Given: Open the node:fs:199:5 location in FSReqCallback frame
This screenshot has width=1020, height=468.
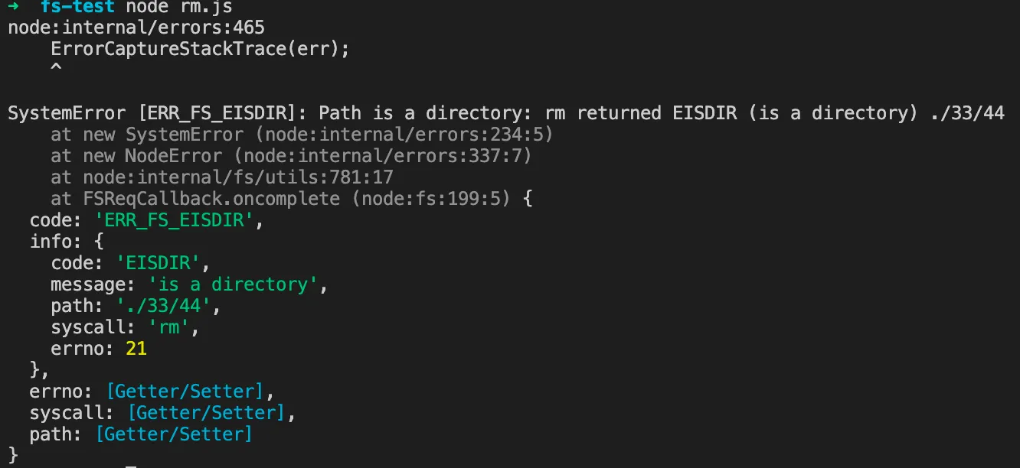Looking at the screenshot, I should [x=431, y=199].
